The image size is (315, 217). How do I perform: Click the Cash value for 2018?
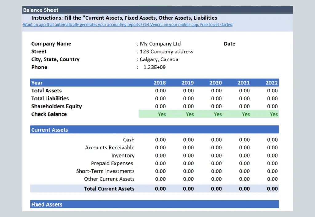pos(160,140)
